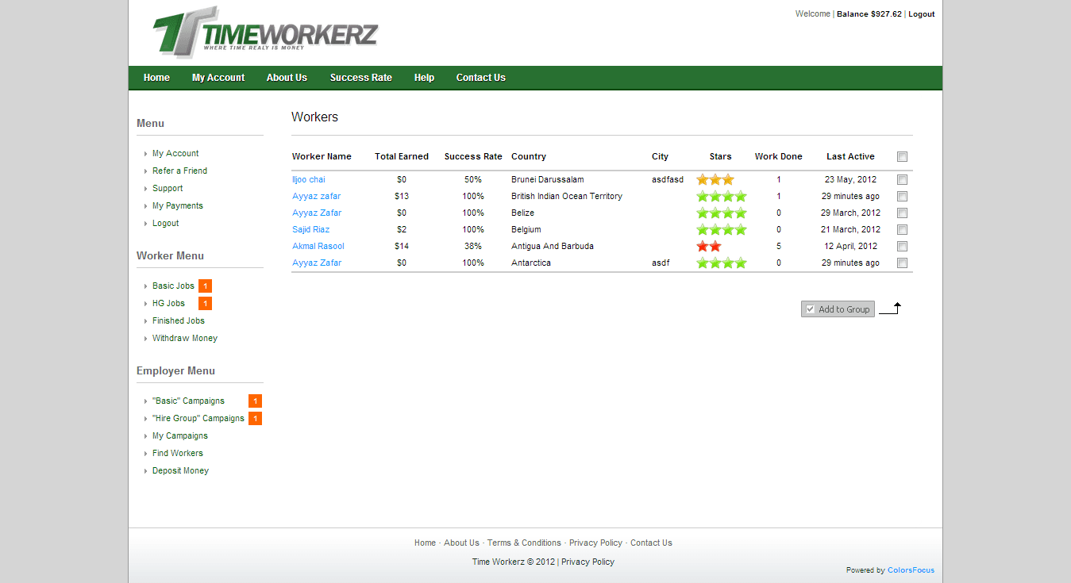The height and width of the screenshot is (583, 1071).
Task: Open Basic Jobs in Worker Menu
Action: point(173,286)
